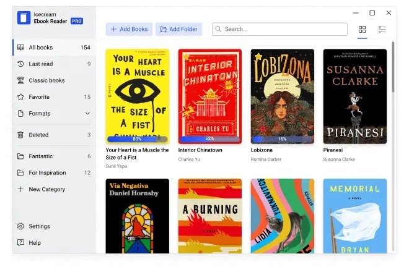Click author name 'Charles Yu'
409x272 pixels.
189,159
